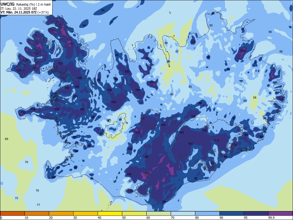
Task: Click the '0' label on the legend scale
Action: [x=1, y=218]
